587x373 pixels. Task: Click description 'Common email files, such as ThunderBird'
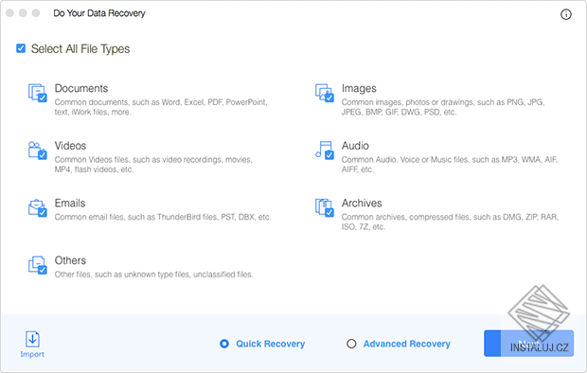(163, 217)
